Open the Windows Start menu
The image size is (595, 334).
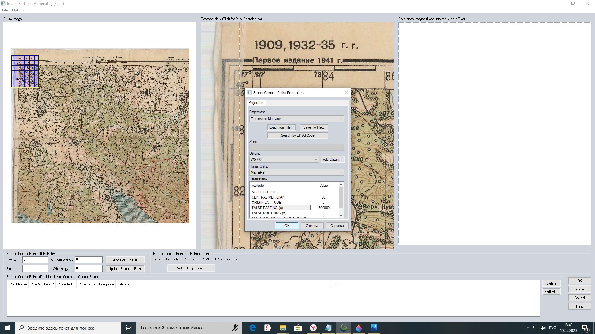(x=7, y=328)
